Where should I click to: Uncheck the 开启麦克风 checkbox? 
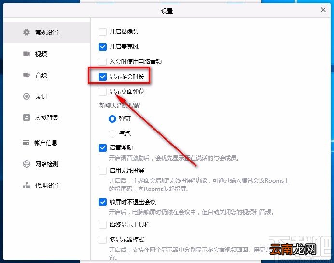point(103,47)
